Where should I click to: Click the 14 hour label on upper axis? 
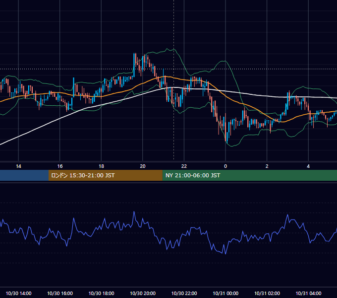(18, 166)
